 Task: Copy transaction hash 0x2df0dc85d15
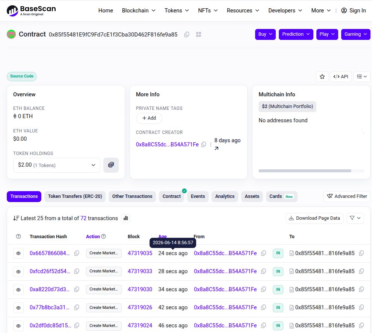pos(77,325)
